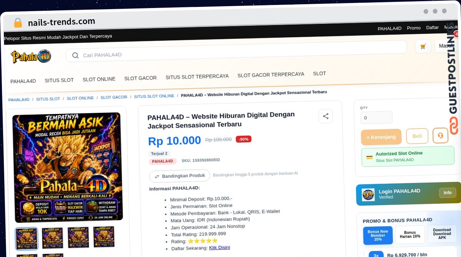Click the five-star rating icons

click(x=202, y=241)
